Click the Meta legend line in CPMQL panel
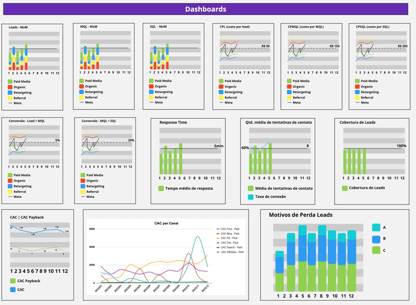The image size is (416, 305). [x=290, y=103]
